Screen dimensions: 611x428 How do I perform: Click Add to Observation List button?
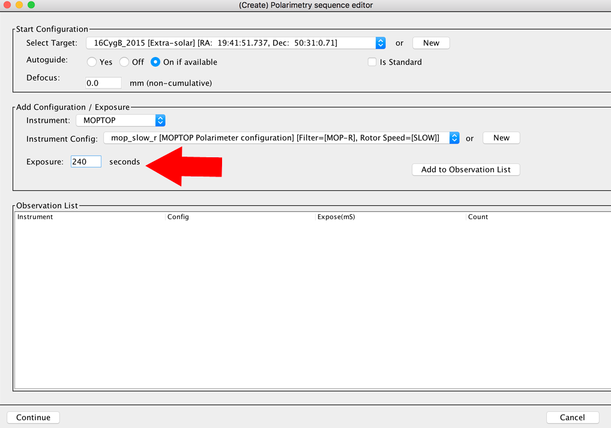466,169
